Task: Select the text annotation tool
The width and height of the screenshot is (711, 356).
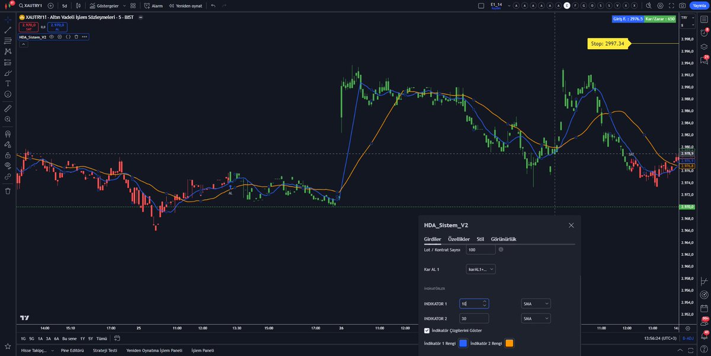Action: [8, 84]
